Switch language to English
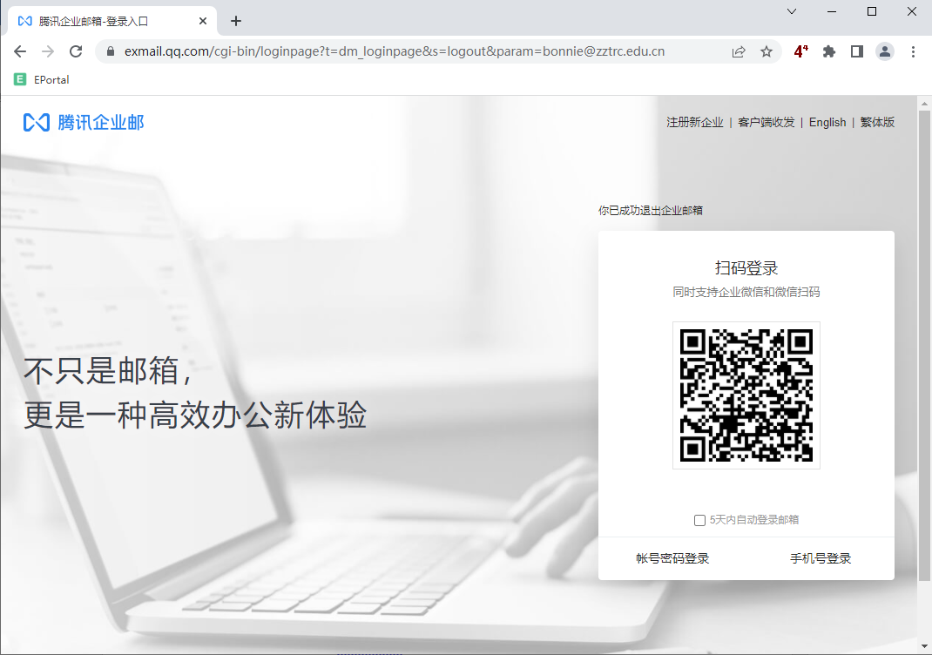Image resolution: width=932 pixels, height=655 pixels. click(827, 123)
